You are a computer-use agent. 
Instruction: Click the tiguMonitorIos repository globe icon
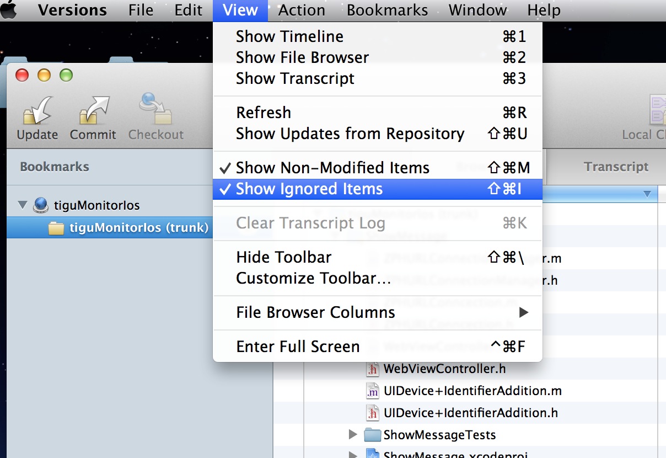[x=40, y=205]
